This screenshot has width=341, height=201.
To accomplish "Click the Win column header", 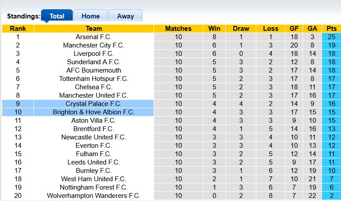I will point(212,29).
